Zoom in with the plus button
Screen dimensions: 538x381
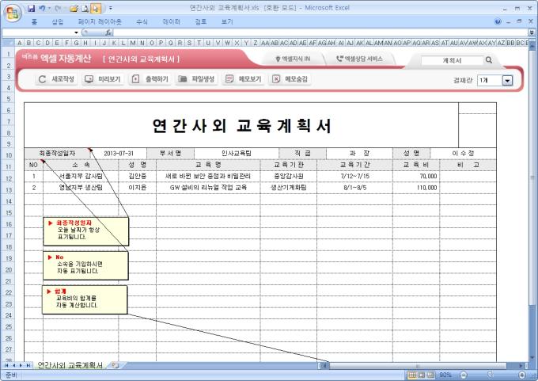click(522, 375)
